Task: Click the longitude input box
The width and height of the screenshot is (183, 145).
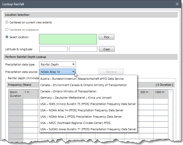Action: (x=83, y=49)
